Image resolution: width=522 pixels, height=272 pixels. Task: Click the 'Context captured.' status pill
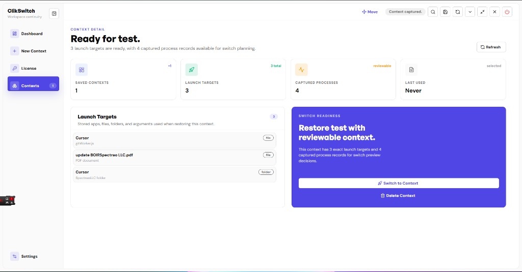point(405,12)
